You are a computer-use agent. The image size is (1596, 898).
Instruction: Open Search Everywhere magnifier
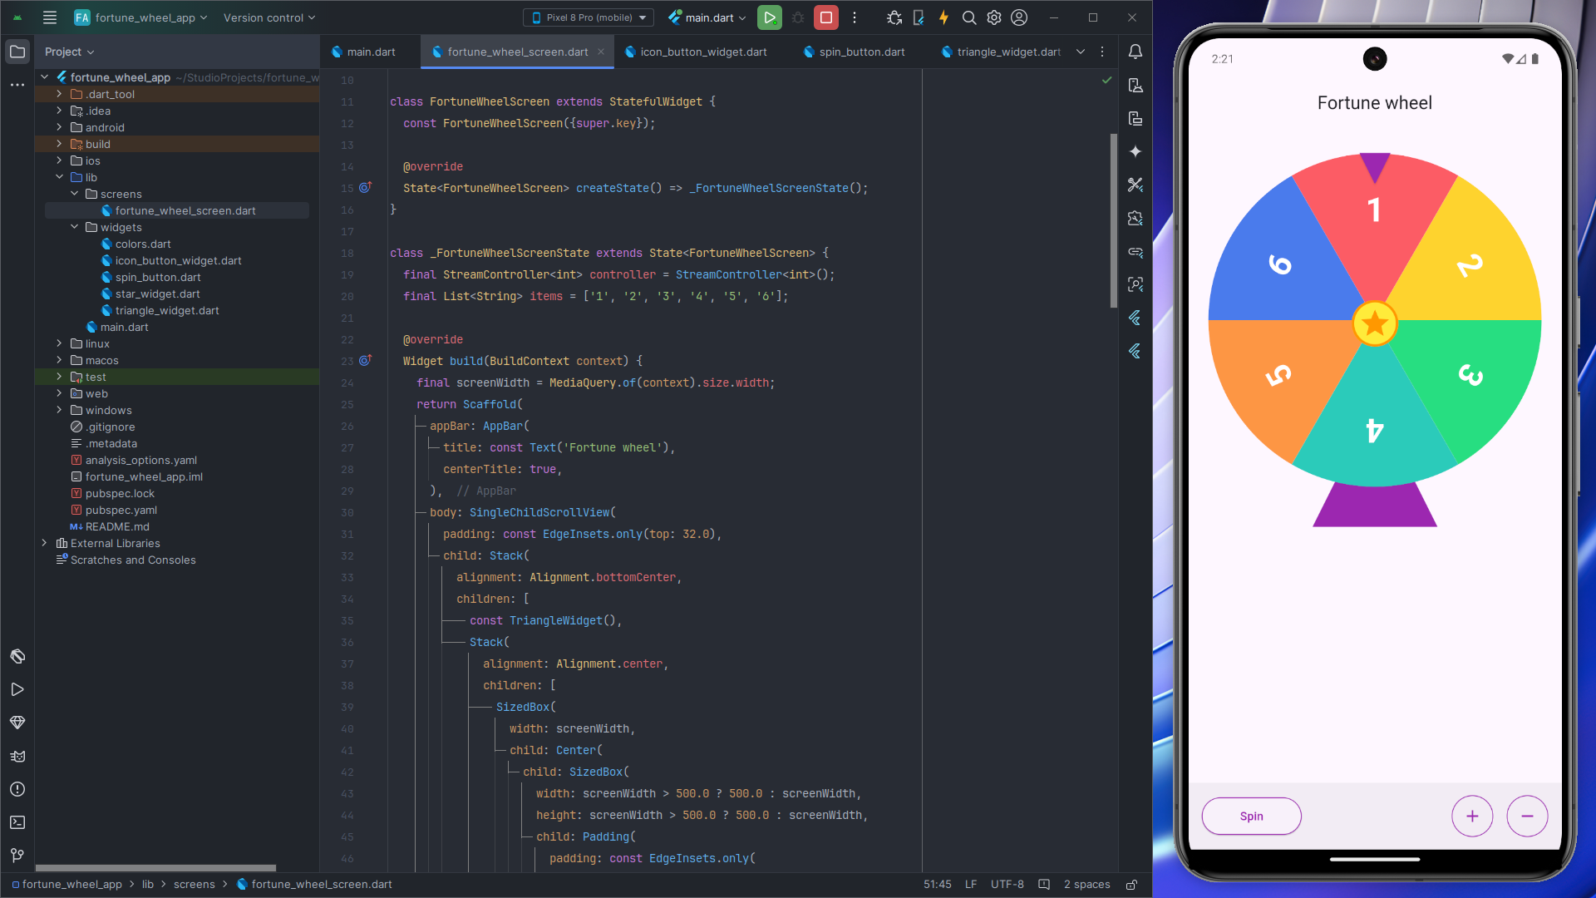(x=969, y=17)
